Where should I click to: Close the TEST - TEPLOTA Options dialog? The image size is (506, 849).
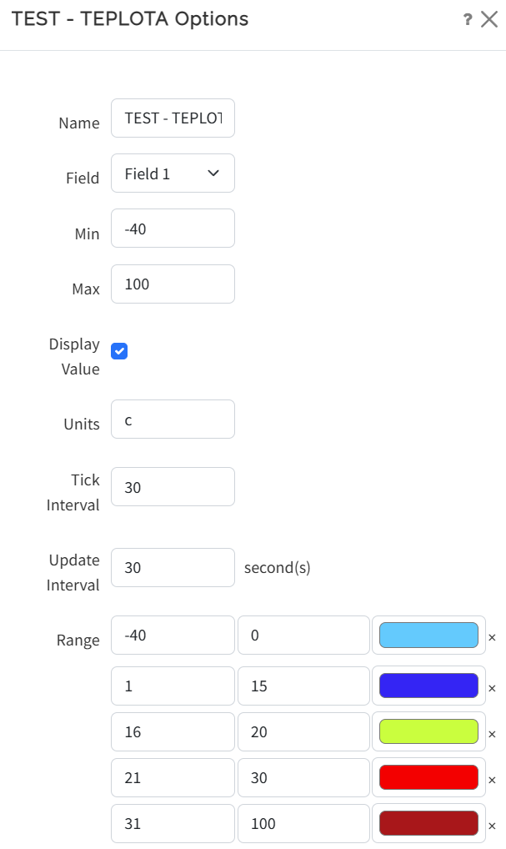[489, 20]
